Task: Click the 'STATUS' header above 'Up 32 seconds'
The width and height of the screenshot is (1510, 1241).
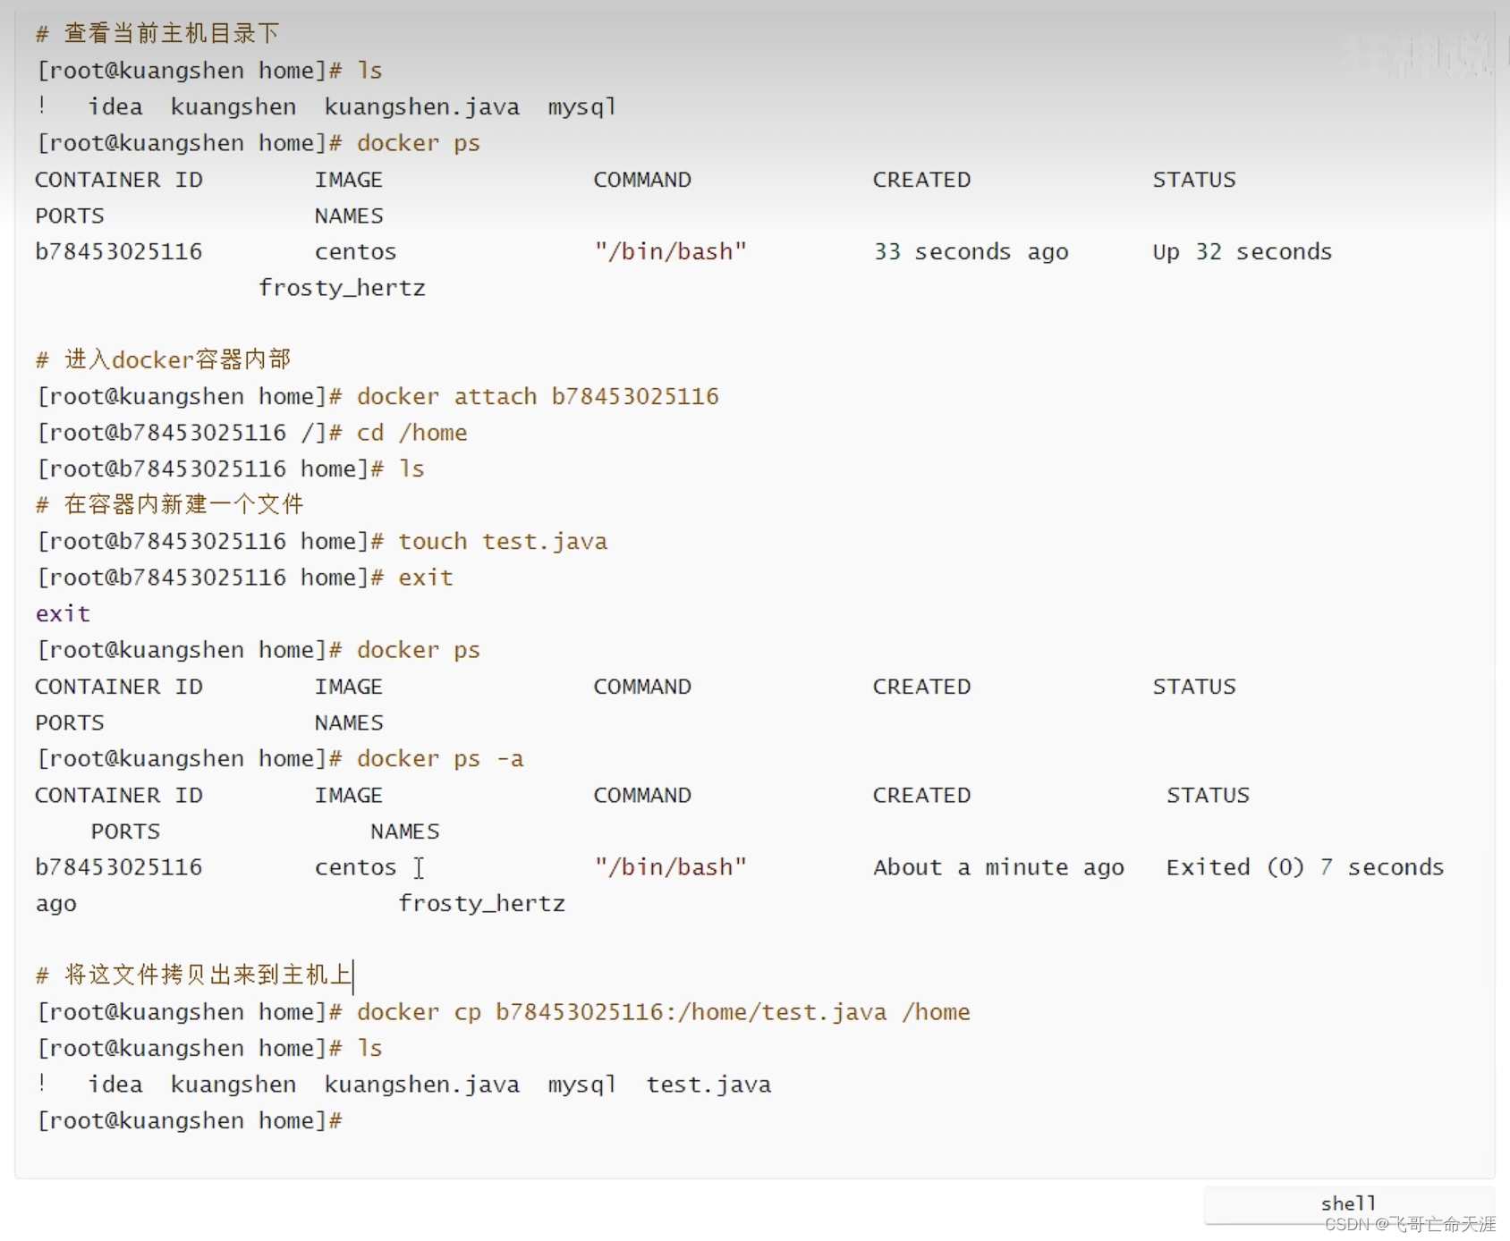Action: [1194, 180]
